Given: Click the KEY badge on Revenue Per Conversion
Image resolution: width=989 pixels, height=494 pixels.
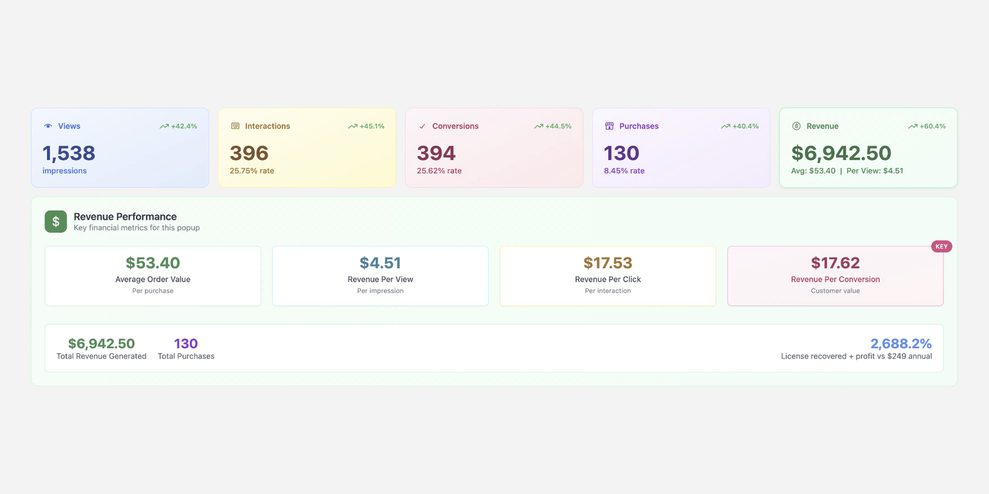Looking at the screenshot, I should click(941, 246).
